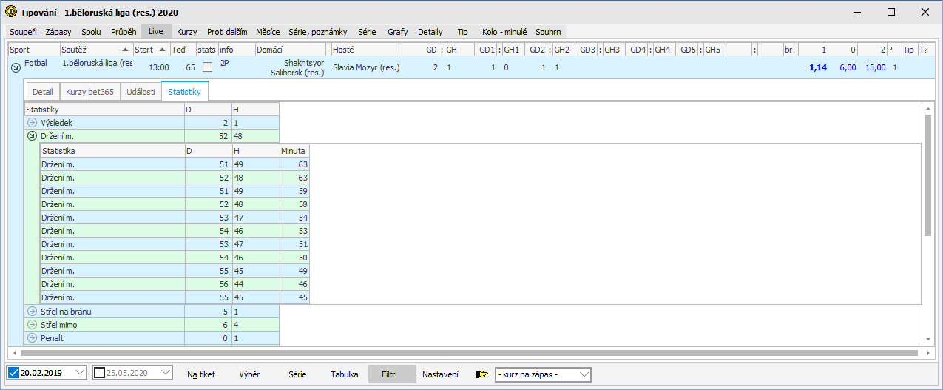Screen dimensions: 943x390
Task: Enable the end date 25.05.2020 checkbox
Action: point(100,374)
